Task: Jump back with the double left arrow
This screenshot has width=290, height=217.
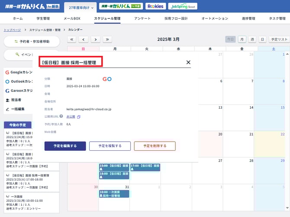Action: (72, 39)
